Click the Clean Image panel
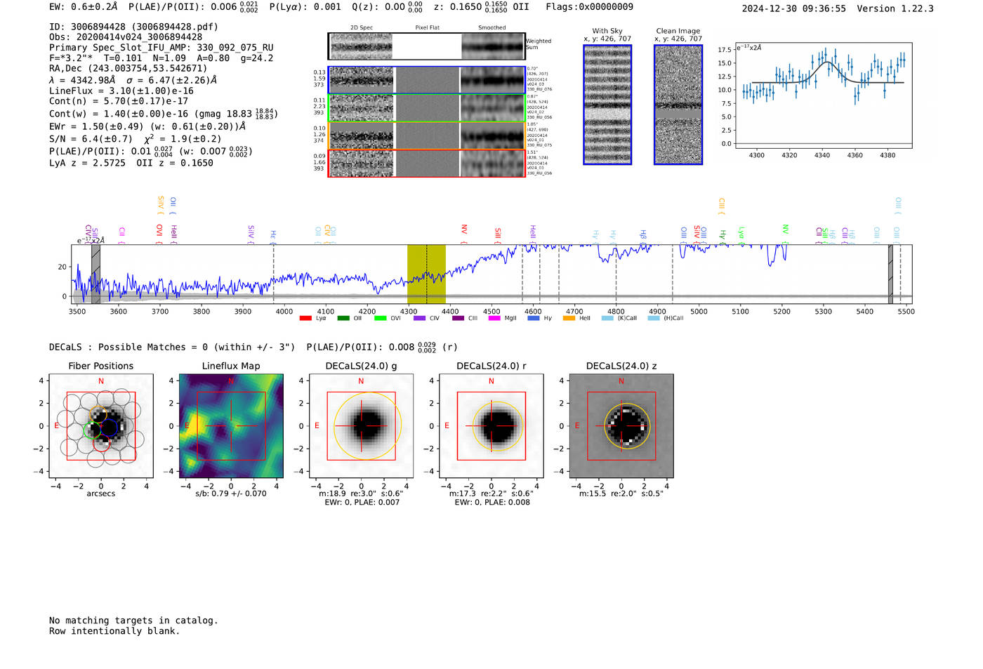983x669 pixels. (x=678, y=105)
